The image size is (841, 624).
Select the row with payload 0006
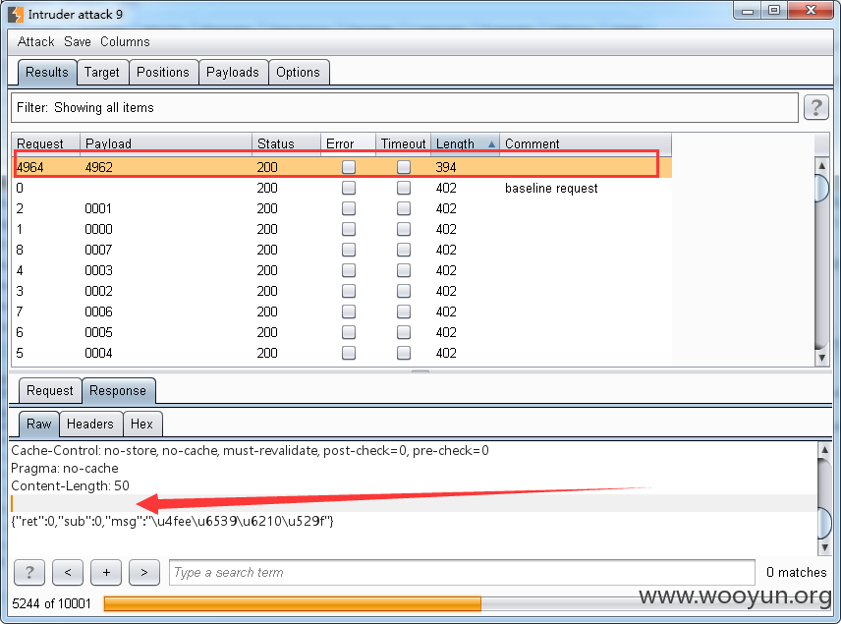click(341, 312)
